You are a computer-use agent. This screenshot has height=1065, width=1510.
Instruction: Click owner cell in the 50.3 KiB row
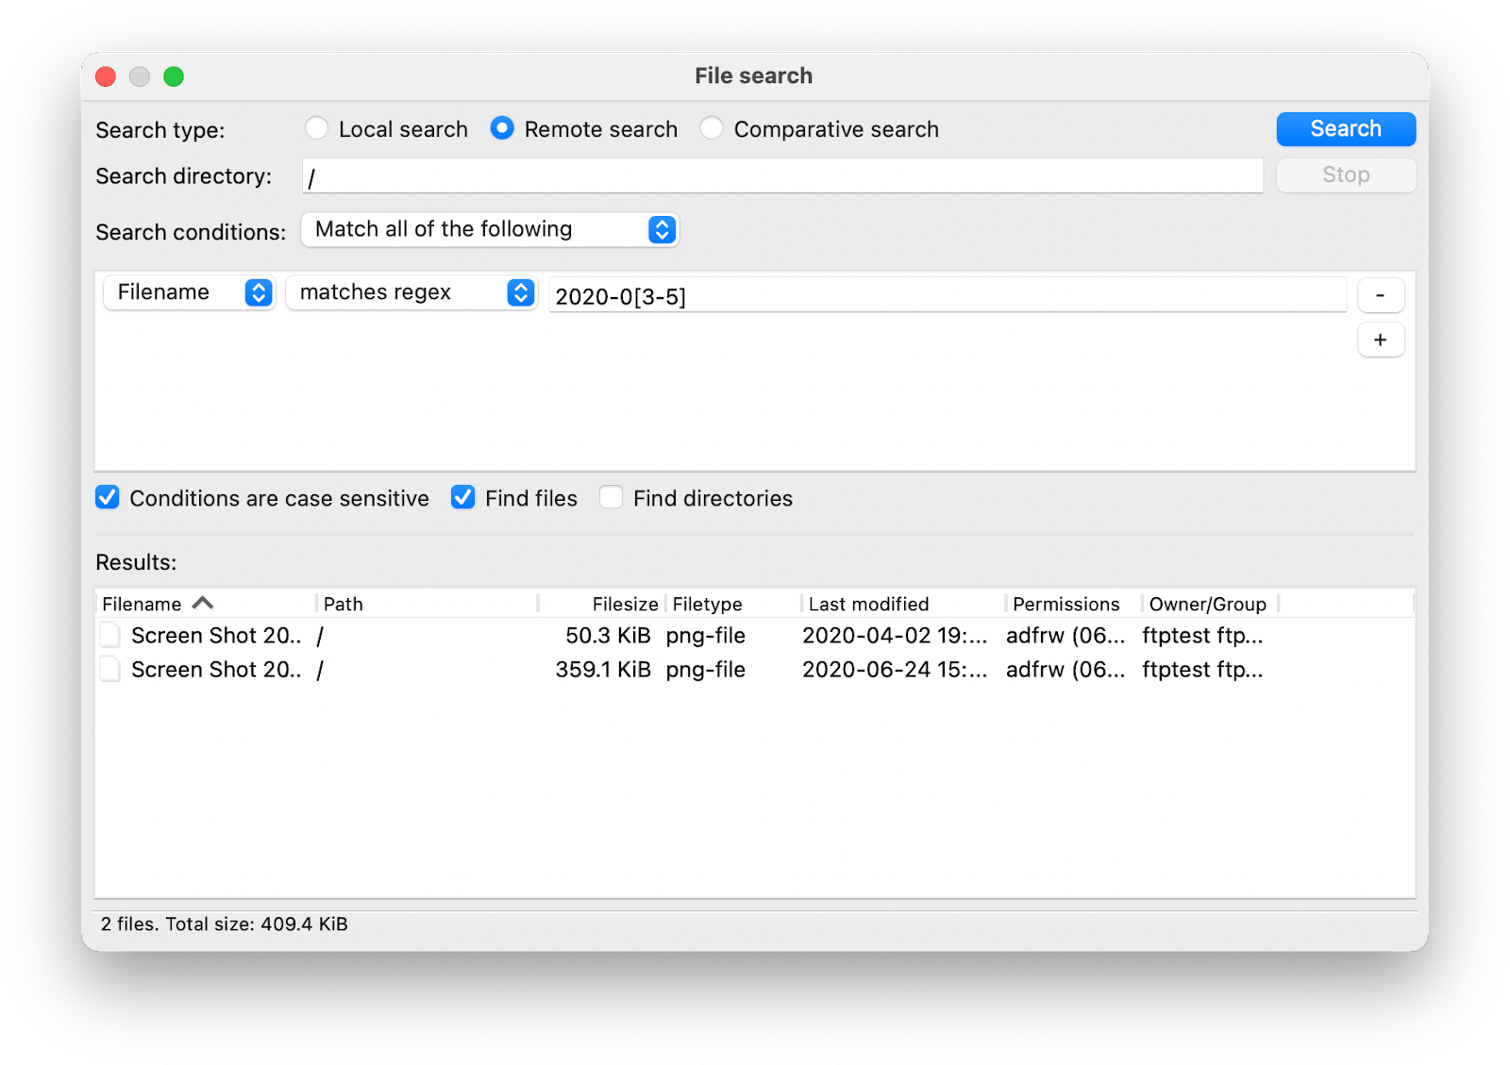tap(1202, 636)
